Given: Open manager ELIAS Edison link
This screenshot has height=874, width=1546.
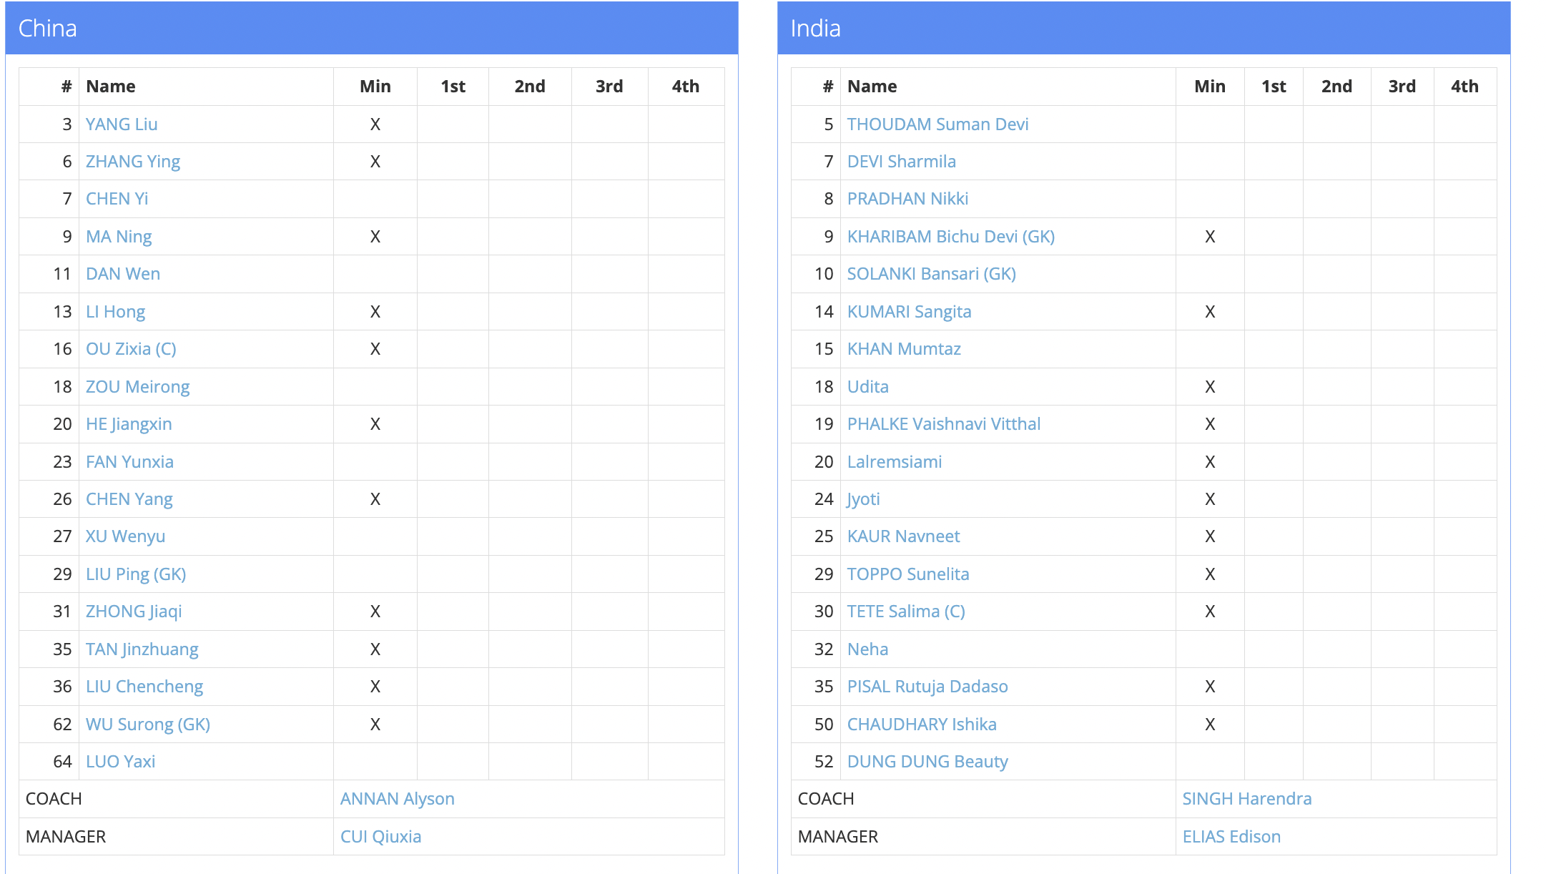Looking at the screenshot, I should click(1231, 837).
